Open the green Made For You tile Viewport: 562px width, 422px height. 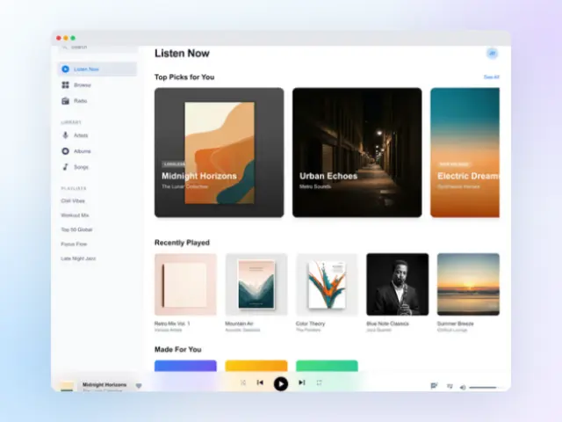[x=327, y=366]
